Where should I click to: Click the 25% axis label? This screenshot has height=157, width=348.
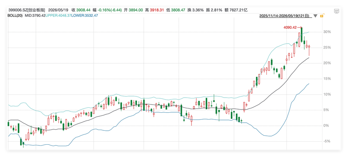(328, 47)
